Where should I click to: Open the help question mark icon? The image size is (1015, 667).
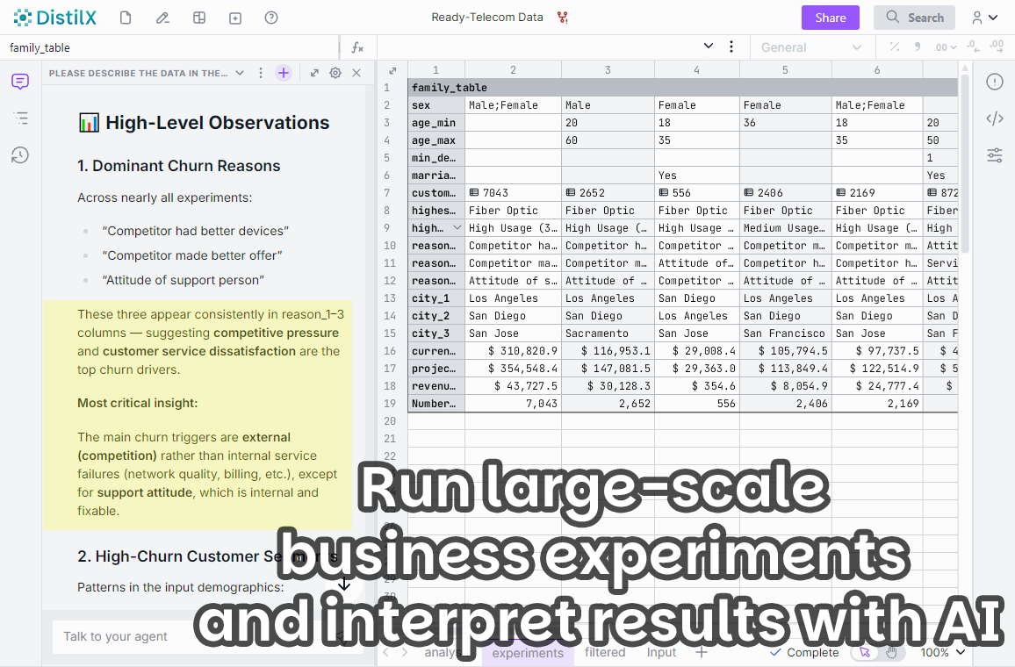point(271,18)
